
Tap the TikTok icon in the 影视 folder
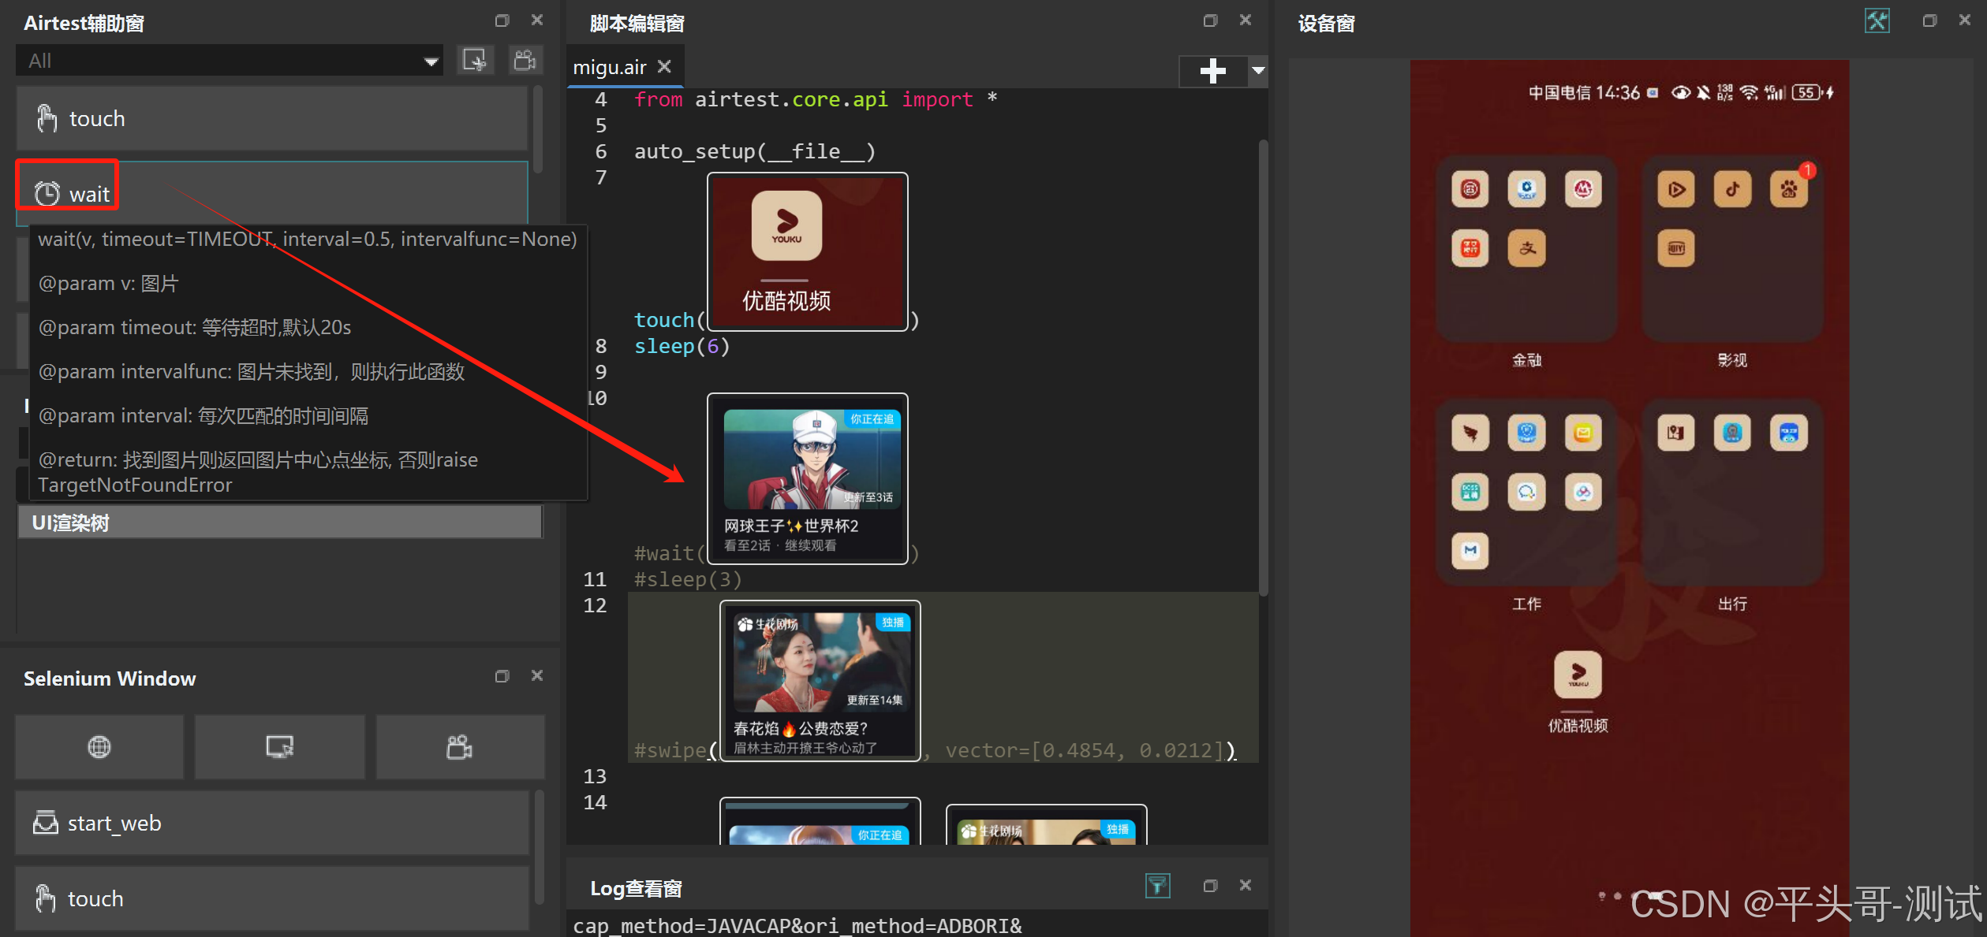pyautogui.click(x=1732, y=189)
